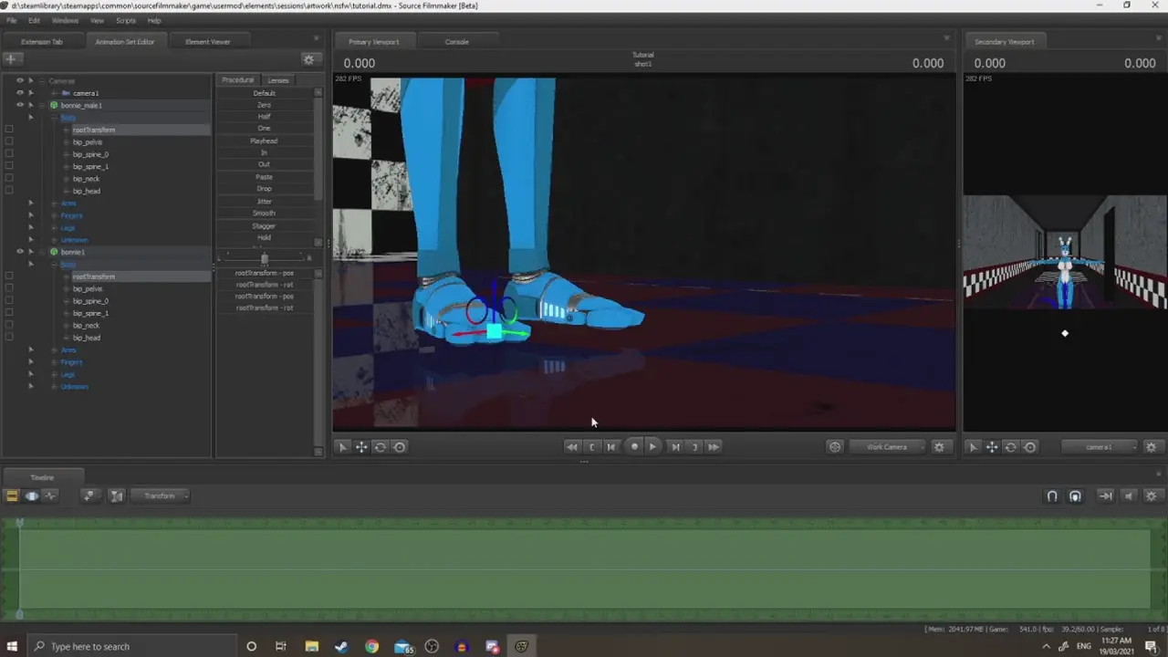
Task: Select the Clip Editor mode icon in timeline
Action: point(12,495)
